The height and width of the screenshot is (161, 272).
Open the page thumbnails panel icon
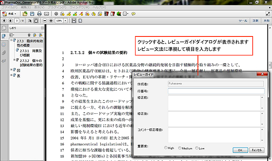[x=4, y=28]
